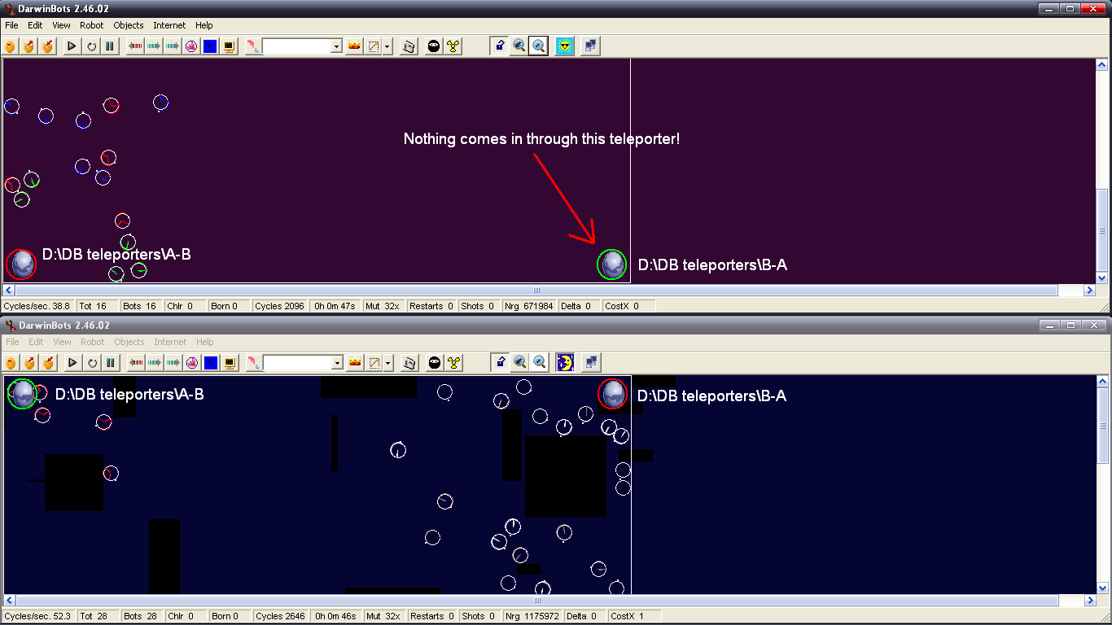The height and width of the screenshot is (625, 1112).
Task: Click the green-ringed teleporter labeled B-A
Action: click(x=611, y=264)
